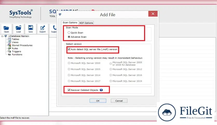Screen dimensions: 217x125
Task: Choose Microsoft SQL Server 2012 option
Action: coord(111,69)
